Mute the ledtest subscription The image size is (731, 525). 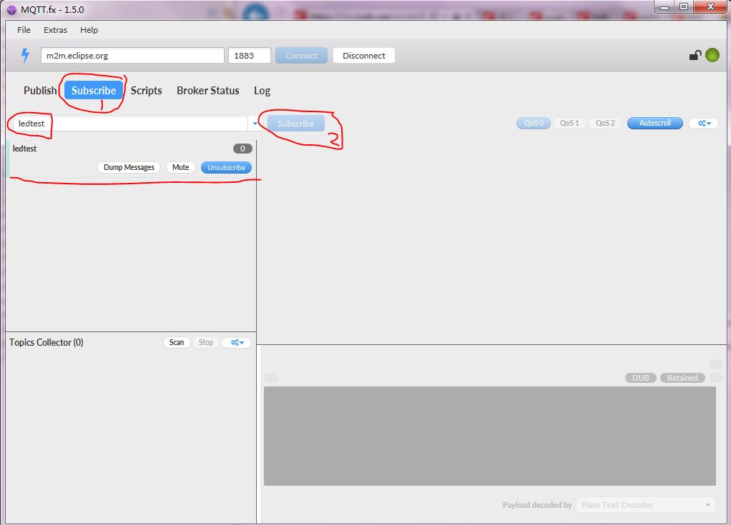tap(180, 168)
